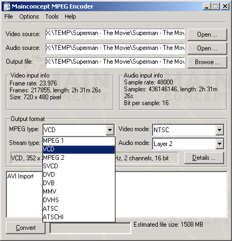This screenshot has width=232, height=241.
Task: Click the Mainconcept app icon in title bar
Action: pos(7,6)
